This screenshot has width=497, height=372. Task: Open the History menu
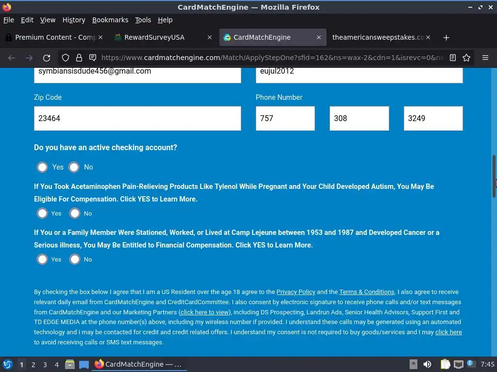74,20
